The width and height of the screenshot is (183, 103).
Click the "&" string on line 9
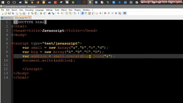coord(108,56)
